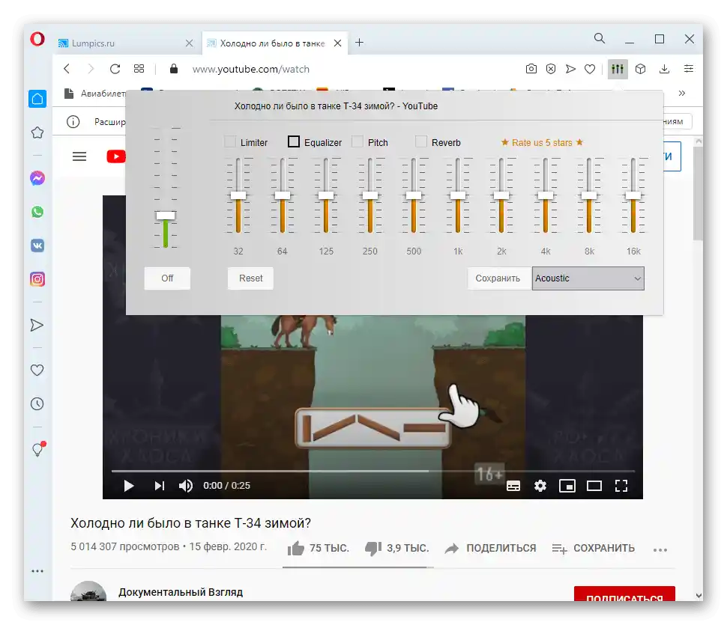Open My Flow send icon in address bar
The width and height of the screenshot is (727, 625).
point(570,69)
